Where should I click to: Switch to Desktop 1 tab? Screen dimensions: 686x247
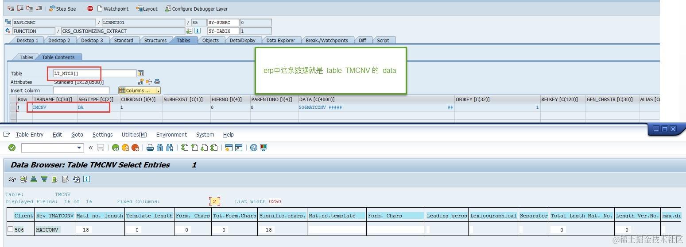tap(27, 40)
